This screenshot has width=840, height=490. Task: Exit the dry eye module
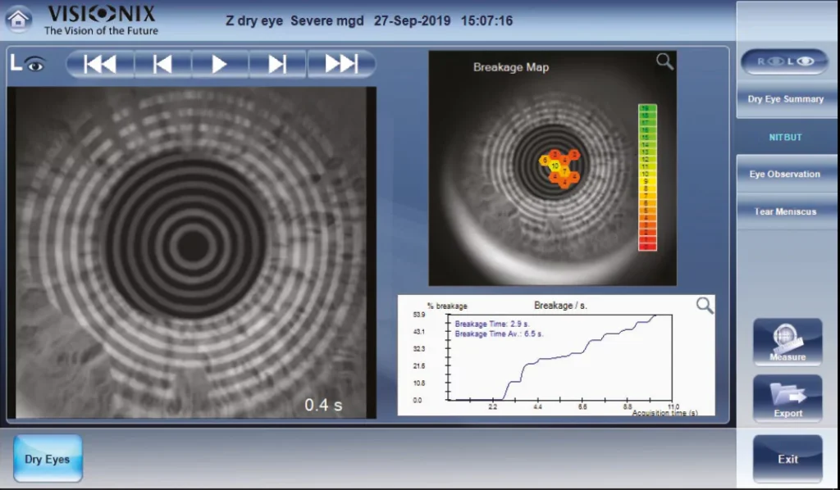[x=787, y=459]
